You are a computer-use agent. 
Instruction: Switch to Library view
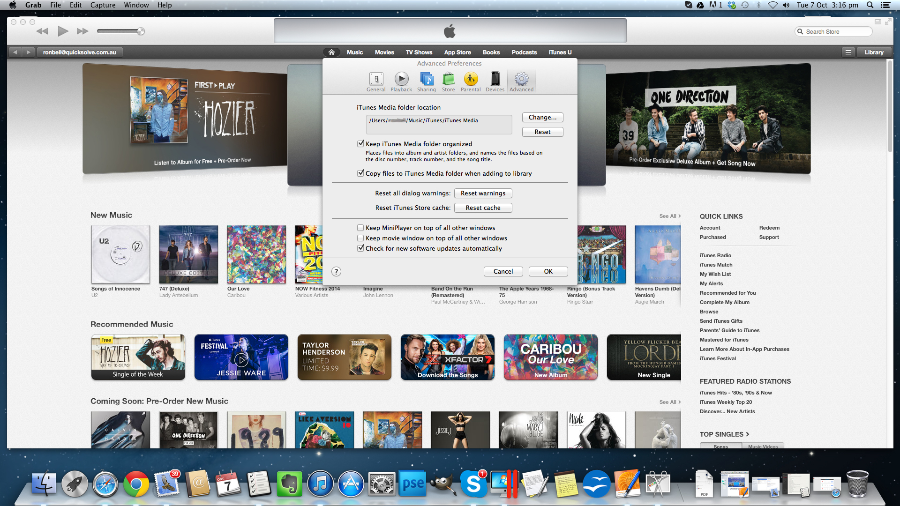[874, 52]
